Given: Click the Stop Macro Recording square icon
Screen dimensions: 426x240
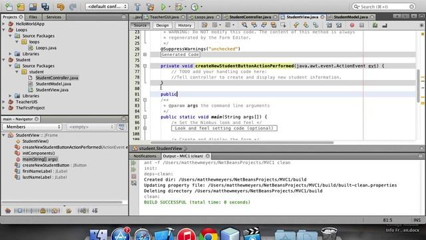Looking at the screenshot, I should coord(361,25).
